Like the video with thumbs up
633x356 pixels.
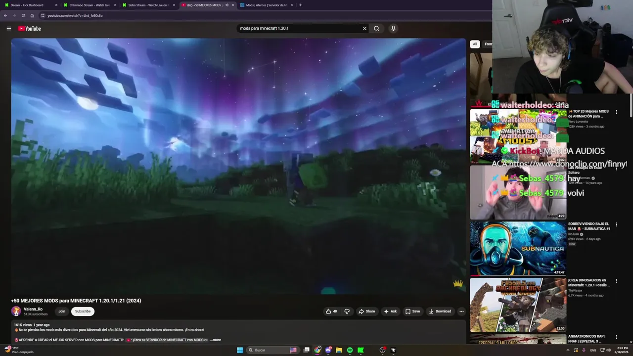[x=331, y=311]
